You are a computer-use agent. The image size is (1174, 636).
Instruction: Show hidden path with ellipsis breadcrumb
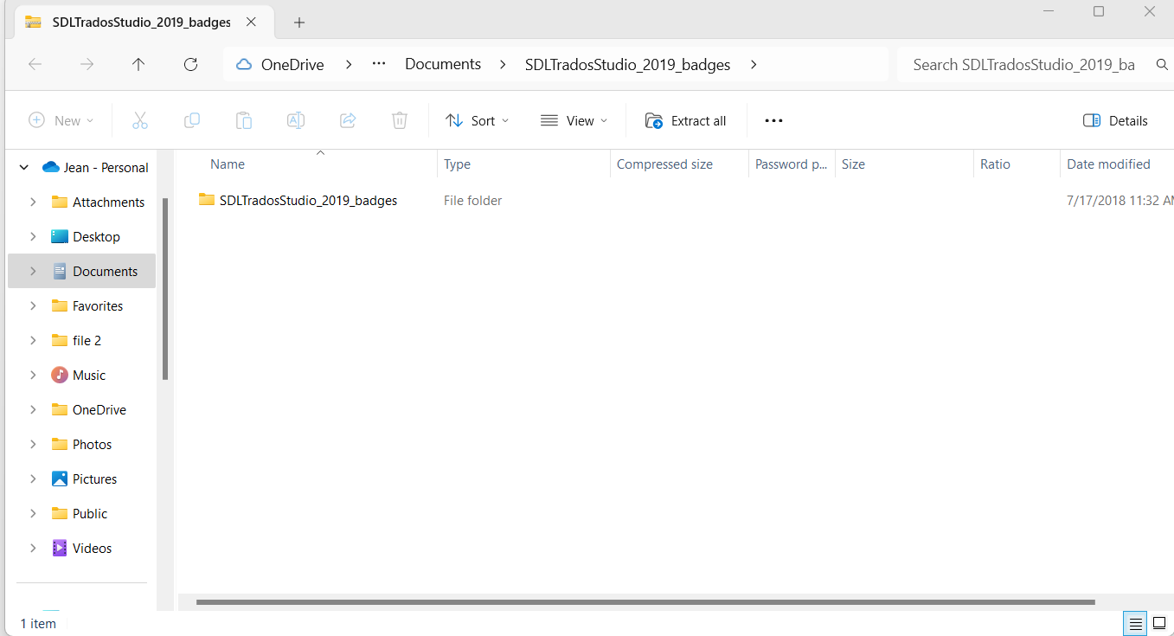tap(378, 64)
